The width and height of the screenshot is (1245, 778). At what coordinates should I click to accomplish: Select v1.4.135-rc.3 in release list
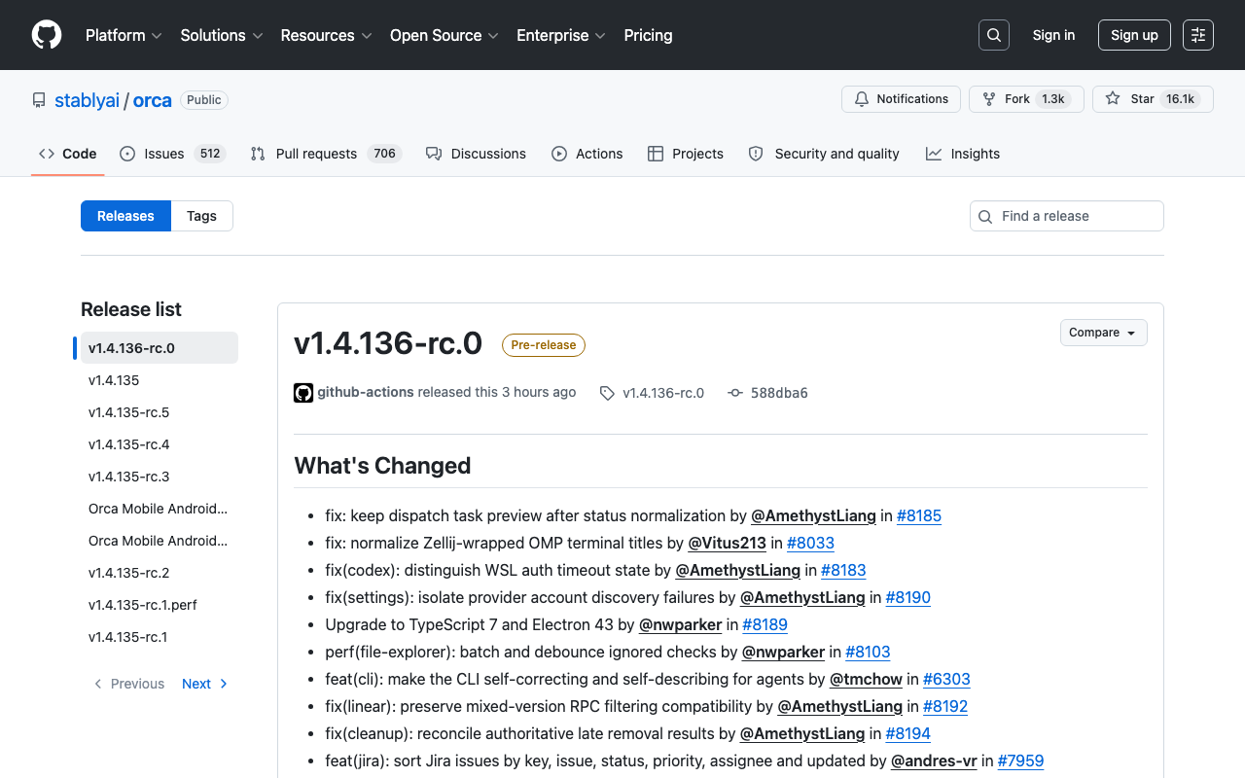(160, 477)
